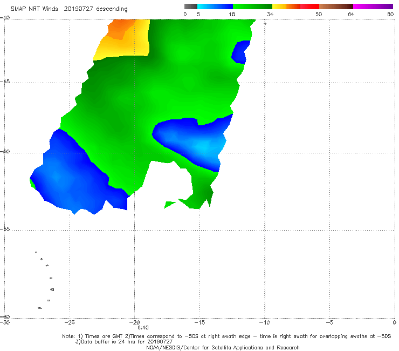
Task: Click the small island marker near longitude -10
Action: click(265, 24)
